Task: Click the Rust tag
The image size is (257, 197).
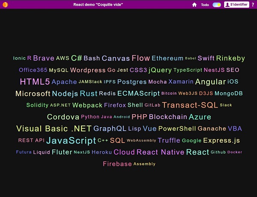Action: [x=89, y=93]
